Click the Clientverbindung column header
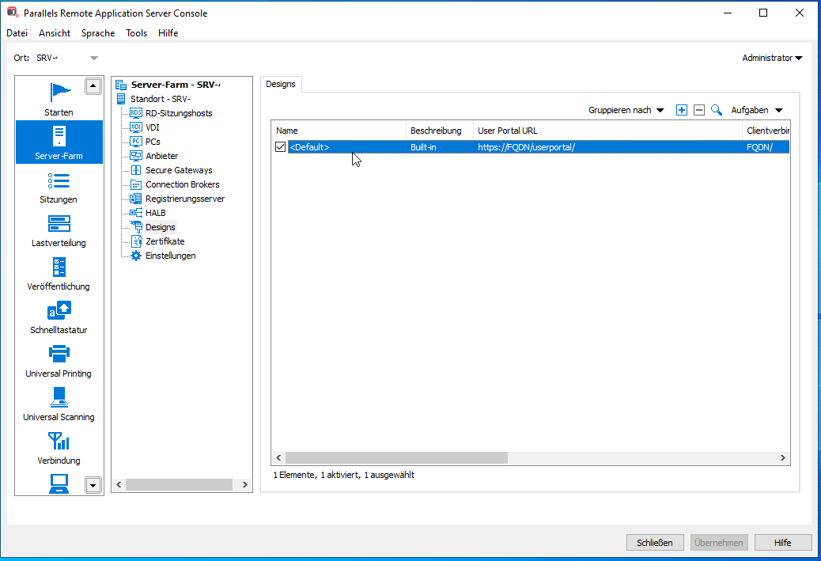 (x=766, y=131)
